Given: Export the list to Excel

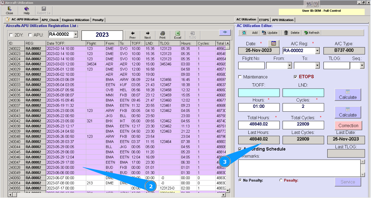Looking at the screenshot, I should (177, 35).
